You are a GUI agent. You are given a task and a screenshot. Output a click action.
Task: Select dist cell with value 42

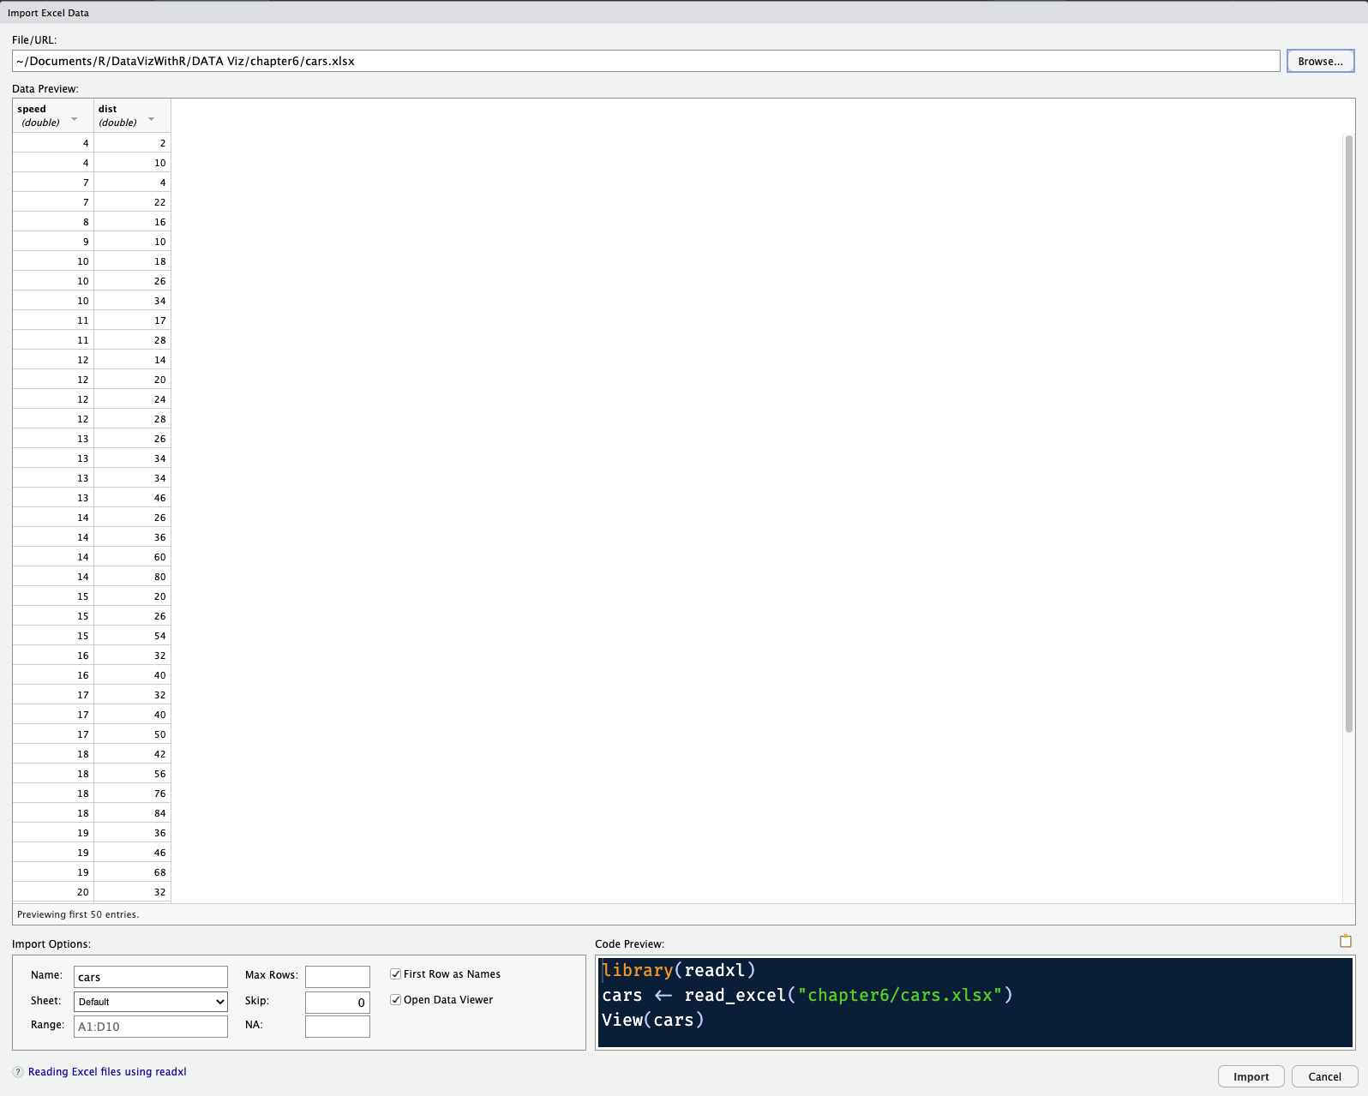click(132, 754)
